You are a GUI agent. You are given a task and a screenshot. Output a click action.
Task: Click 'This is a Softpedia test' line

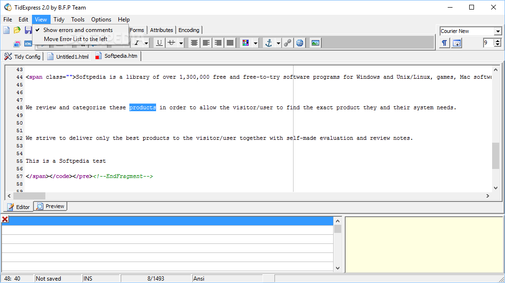point(66,161)
